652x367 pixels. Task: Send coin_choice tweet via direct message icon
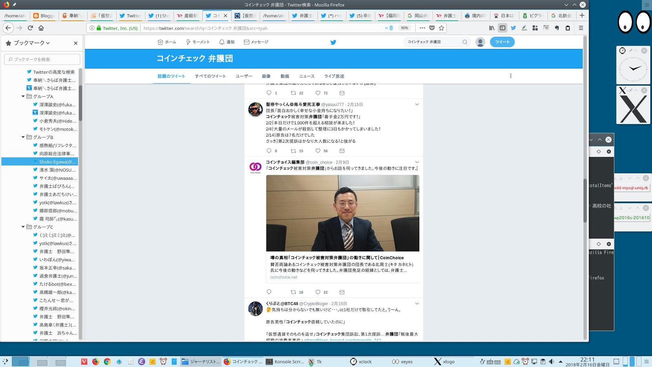point(342,292)
